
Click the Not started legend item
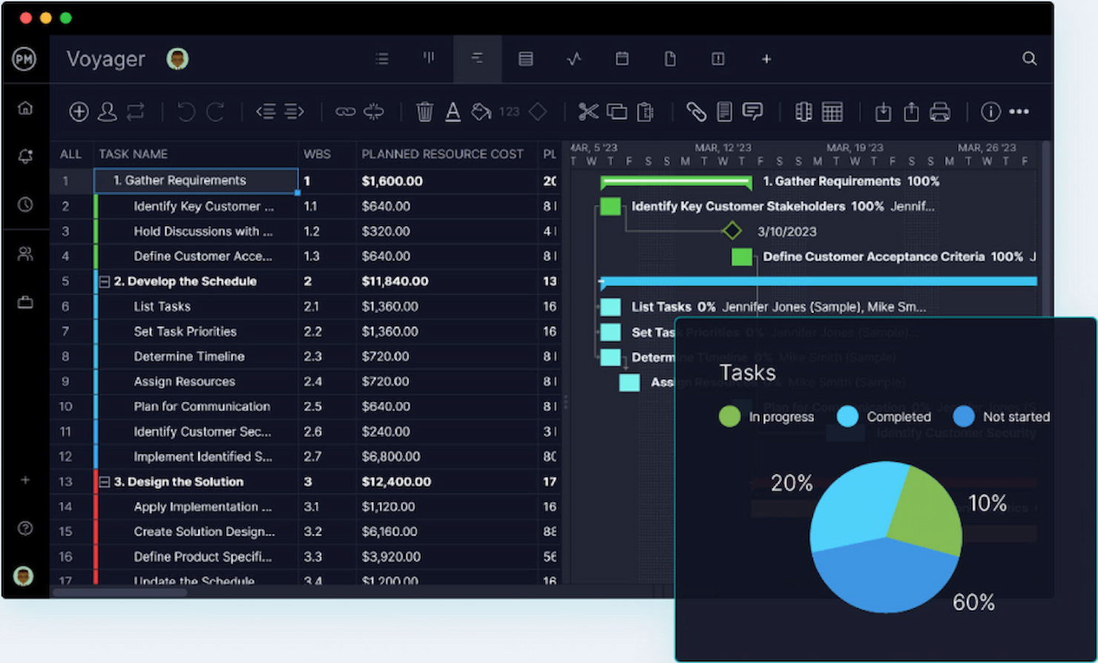(x=1001, y=417)
